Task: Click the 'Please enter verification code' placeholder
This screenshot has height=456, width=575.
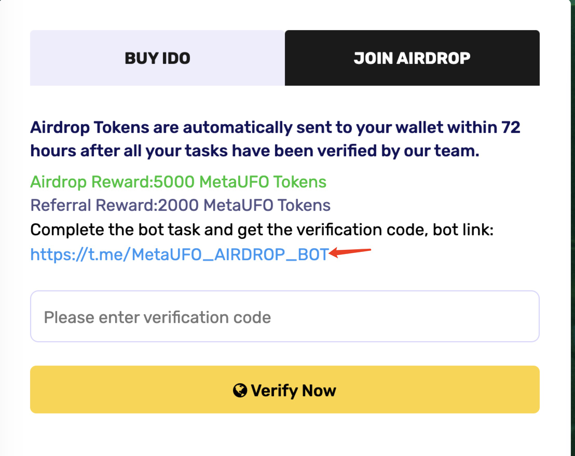Action: [x=157, y=317]
